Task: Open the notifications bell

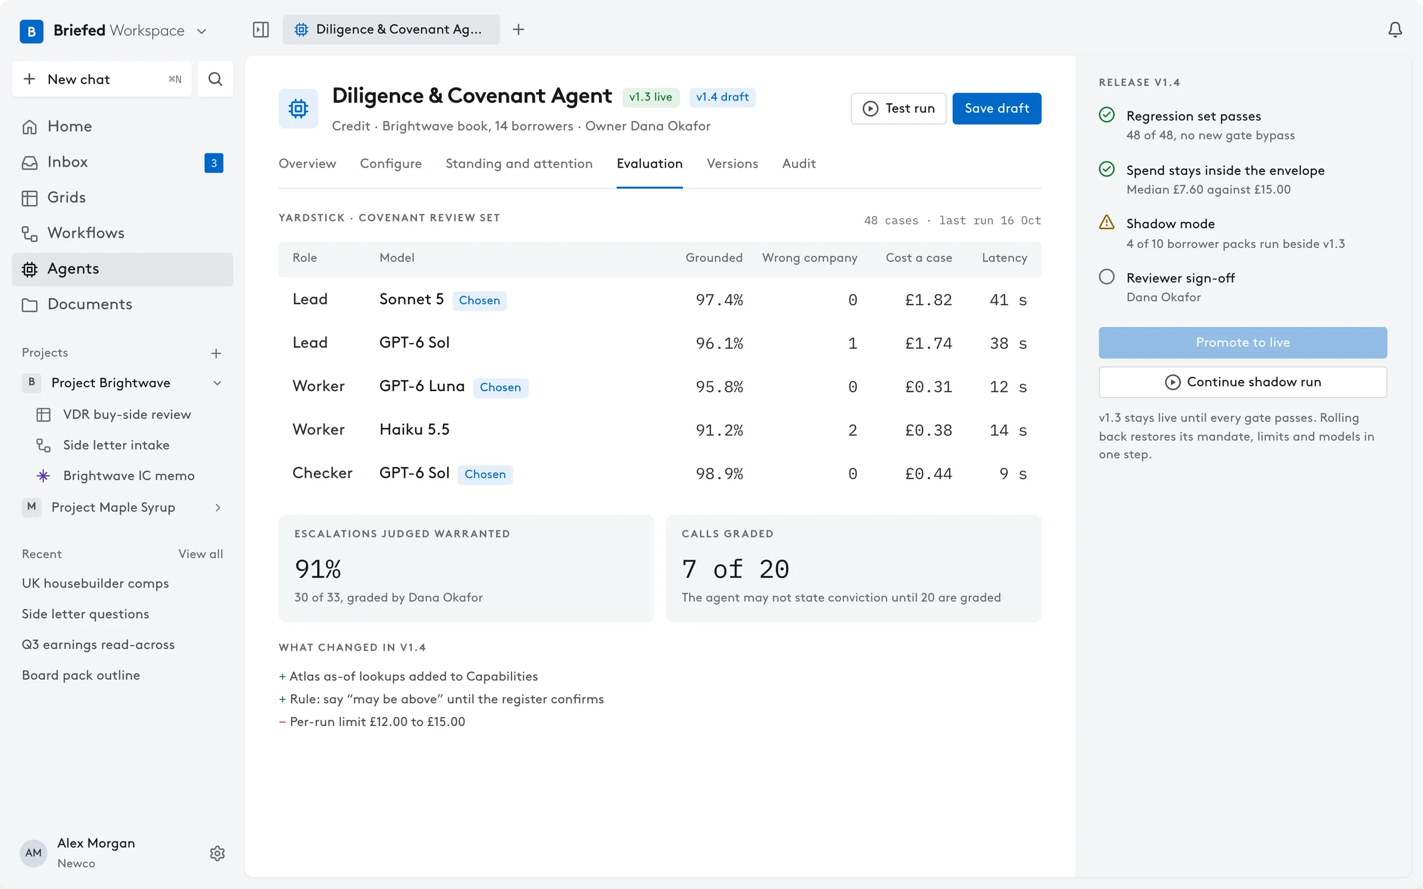Action: coord(1395,30)
